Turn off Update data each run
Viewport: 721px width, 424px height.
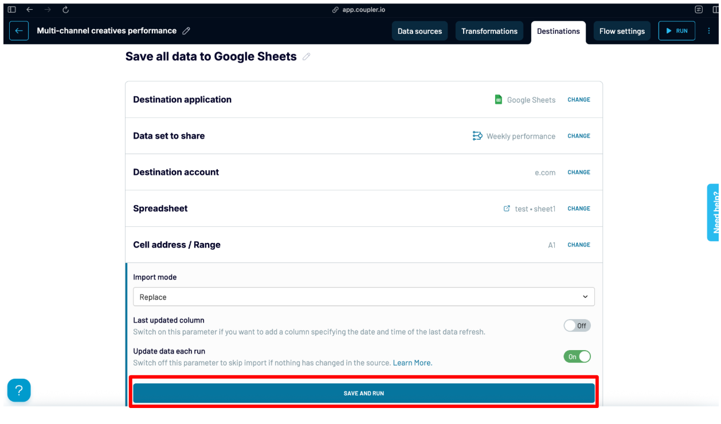point(577,356)
